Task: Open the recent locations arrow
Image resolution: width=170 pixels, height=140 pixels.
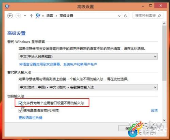Action: coord(25,16)
